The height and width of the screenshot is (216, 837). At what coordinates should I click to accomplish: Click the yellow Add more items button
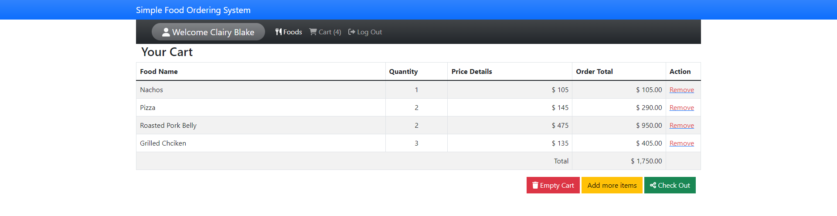point(612,185)
